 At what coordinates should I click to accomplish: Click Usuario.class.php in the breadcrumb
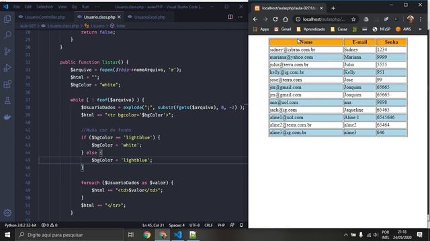(63, 26)
